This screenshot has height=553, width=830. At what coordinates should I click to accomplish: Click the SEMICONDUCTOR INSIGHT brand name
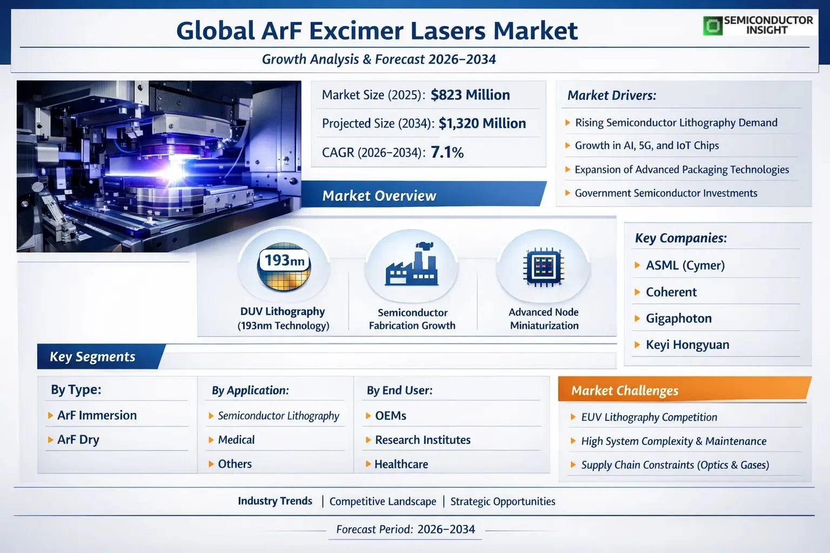[x=768, y=25]
